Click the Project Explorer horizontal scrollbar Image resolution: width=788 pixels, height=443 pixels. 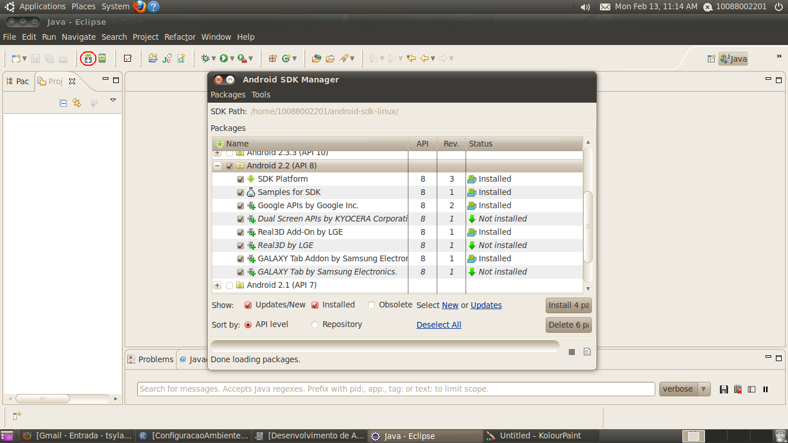[x=42, y=399]
